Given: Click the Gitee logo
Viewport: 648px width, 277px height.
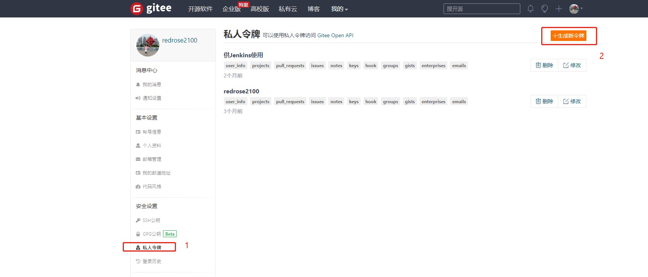Looking at the screenshot, I should (151, 8).
